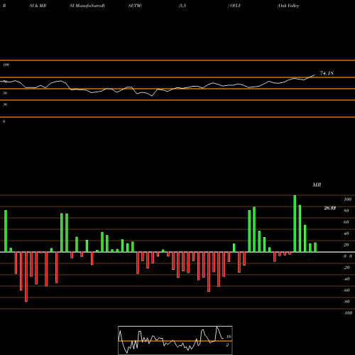Open the mini oscillator thumbnail chart
This screenshot has width=355, height=355.
click(x=175, y=340)
